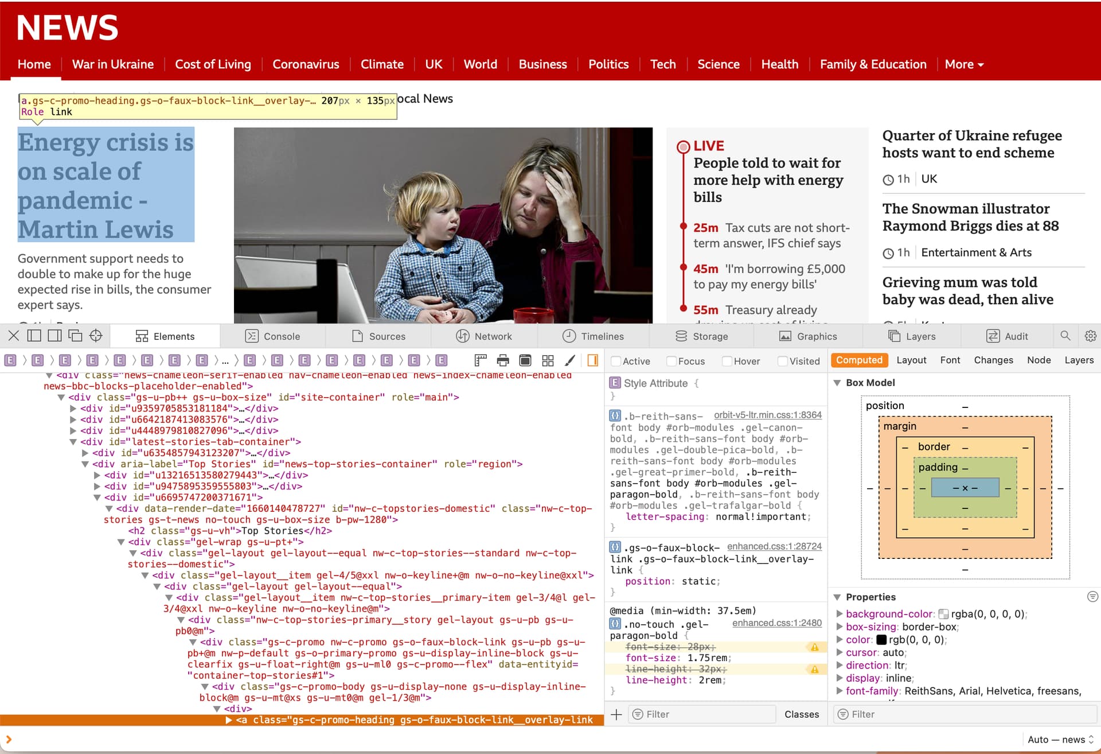Switch to the Sources tab

coord(378,336)
